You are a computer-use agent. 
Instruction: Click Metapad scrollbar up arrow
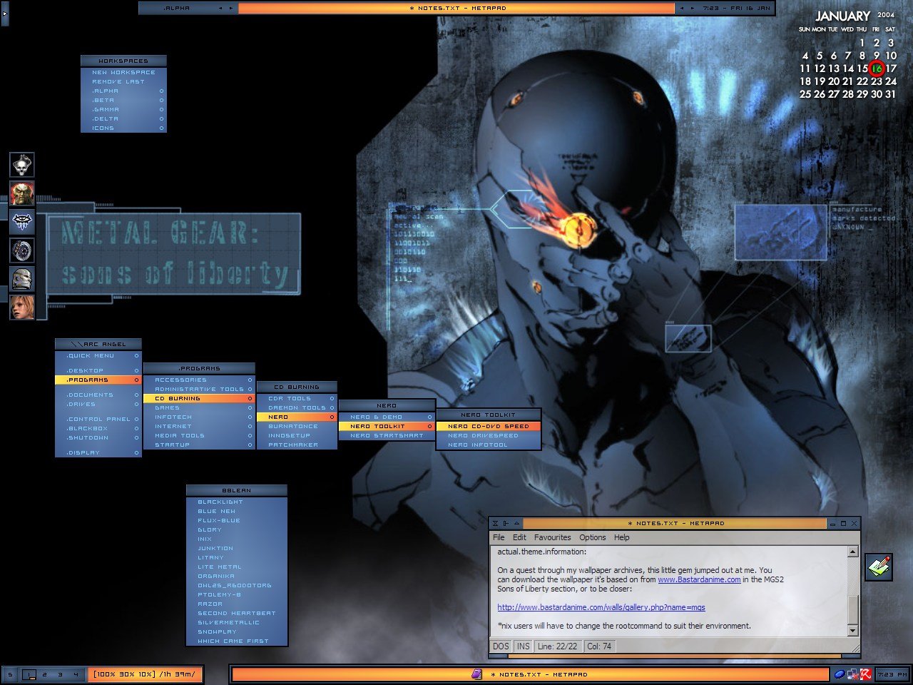click(x=852, y=552)
